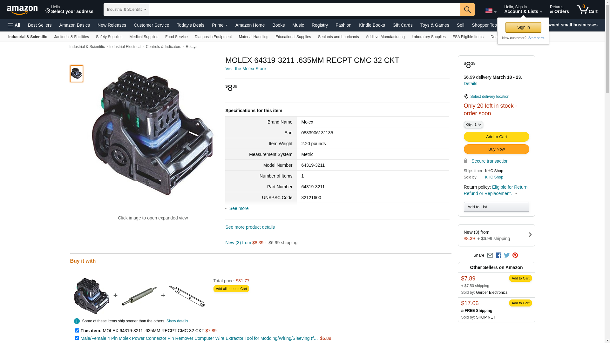Visit the Molex Store link

(246, 69)
